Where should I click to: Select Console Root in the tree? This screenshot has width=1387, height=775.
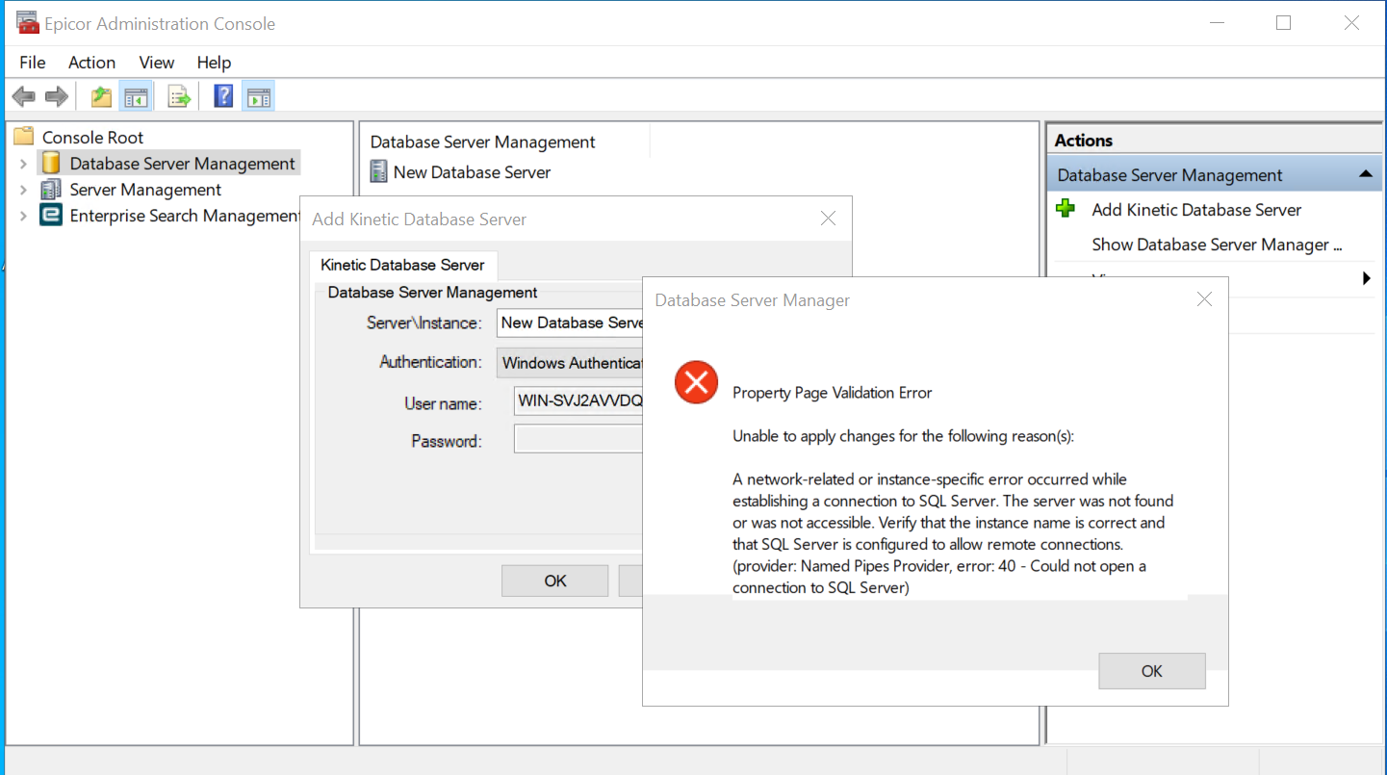tap(92, 138)
